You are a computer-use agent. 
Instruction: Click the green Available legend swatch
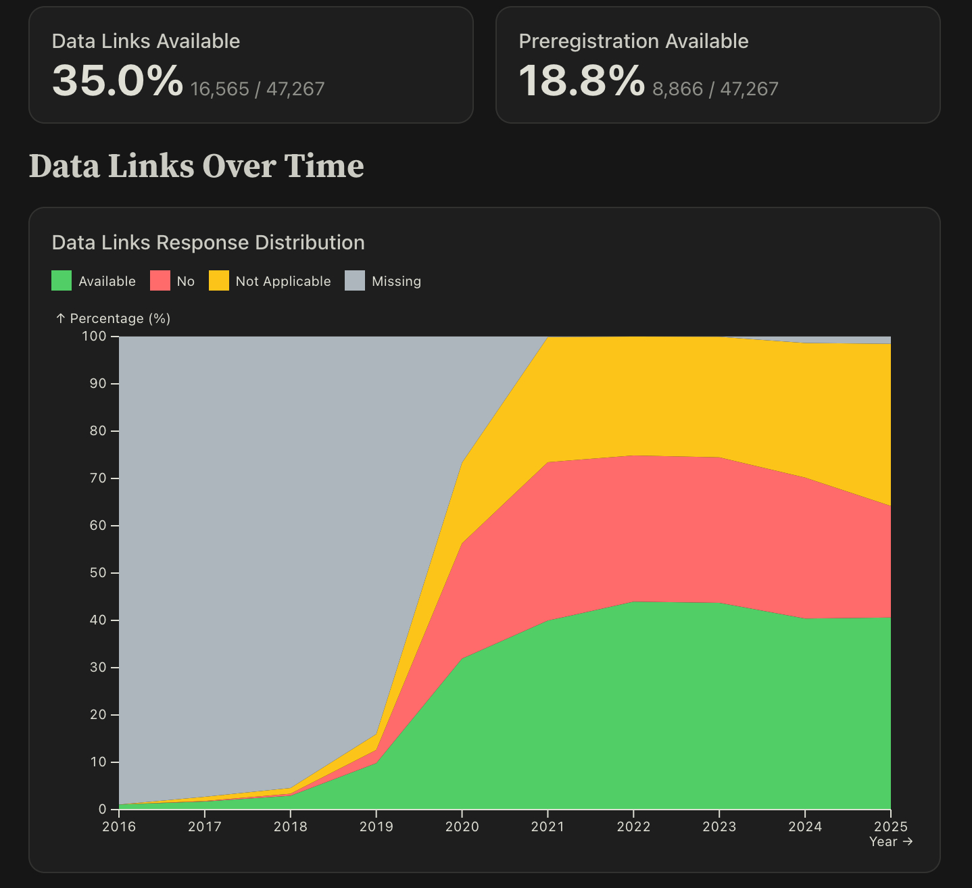tap(62, 280)
